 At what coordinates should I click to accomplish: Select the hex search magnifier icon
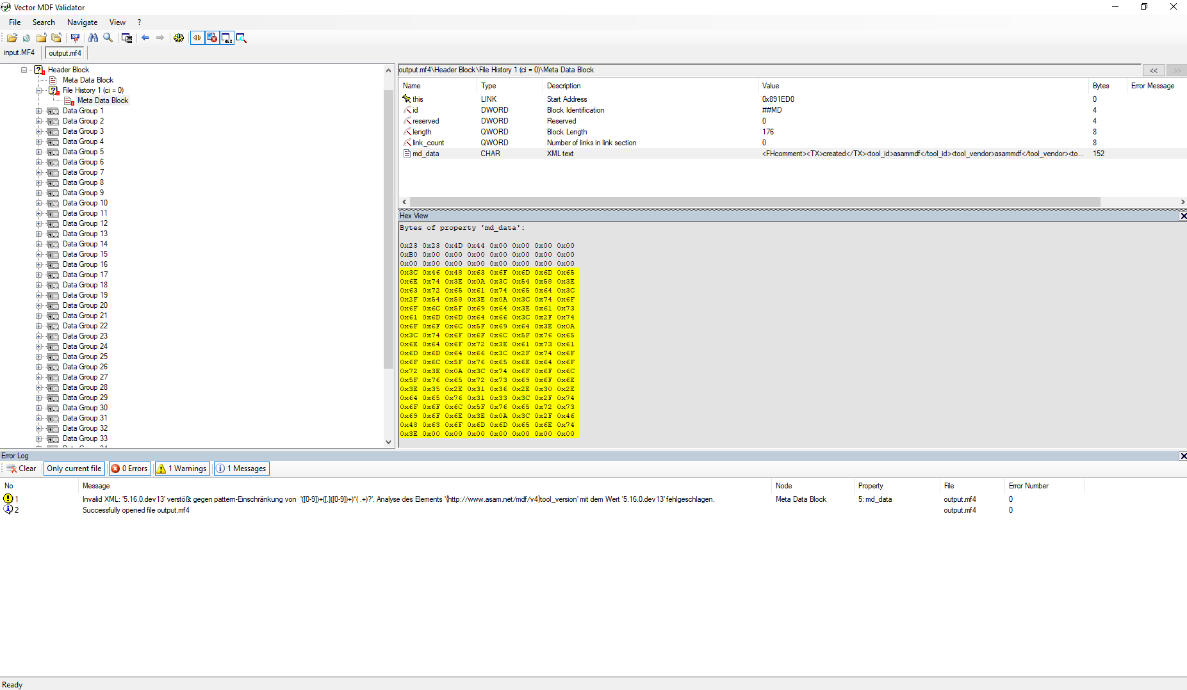(241, 38)
